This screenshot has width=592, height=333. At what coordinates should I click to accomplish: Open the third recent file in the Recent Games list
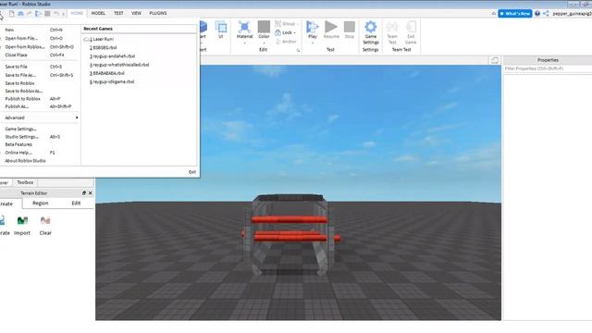coord(113,56)
